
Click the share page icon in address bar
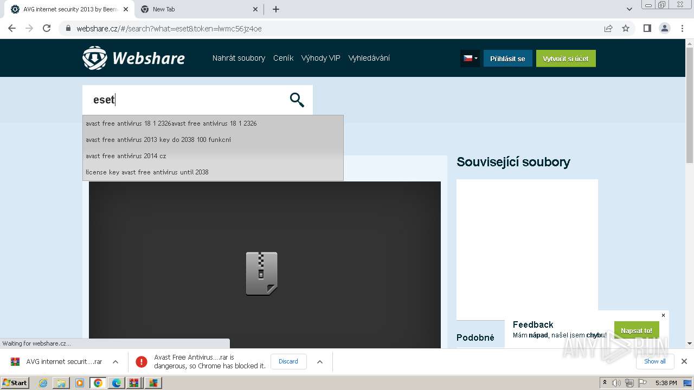point(608,28)
